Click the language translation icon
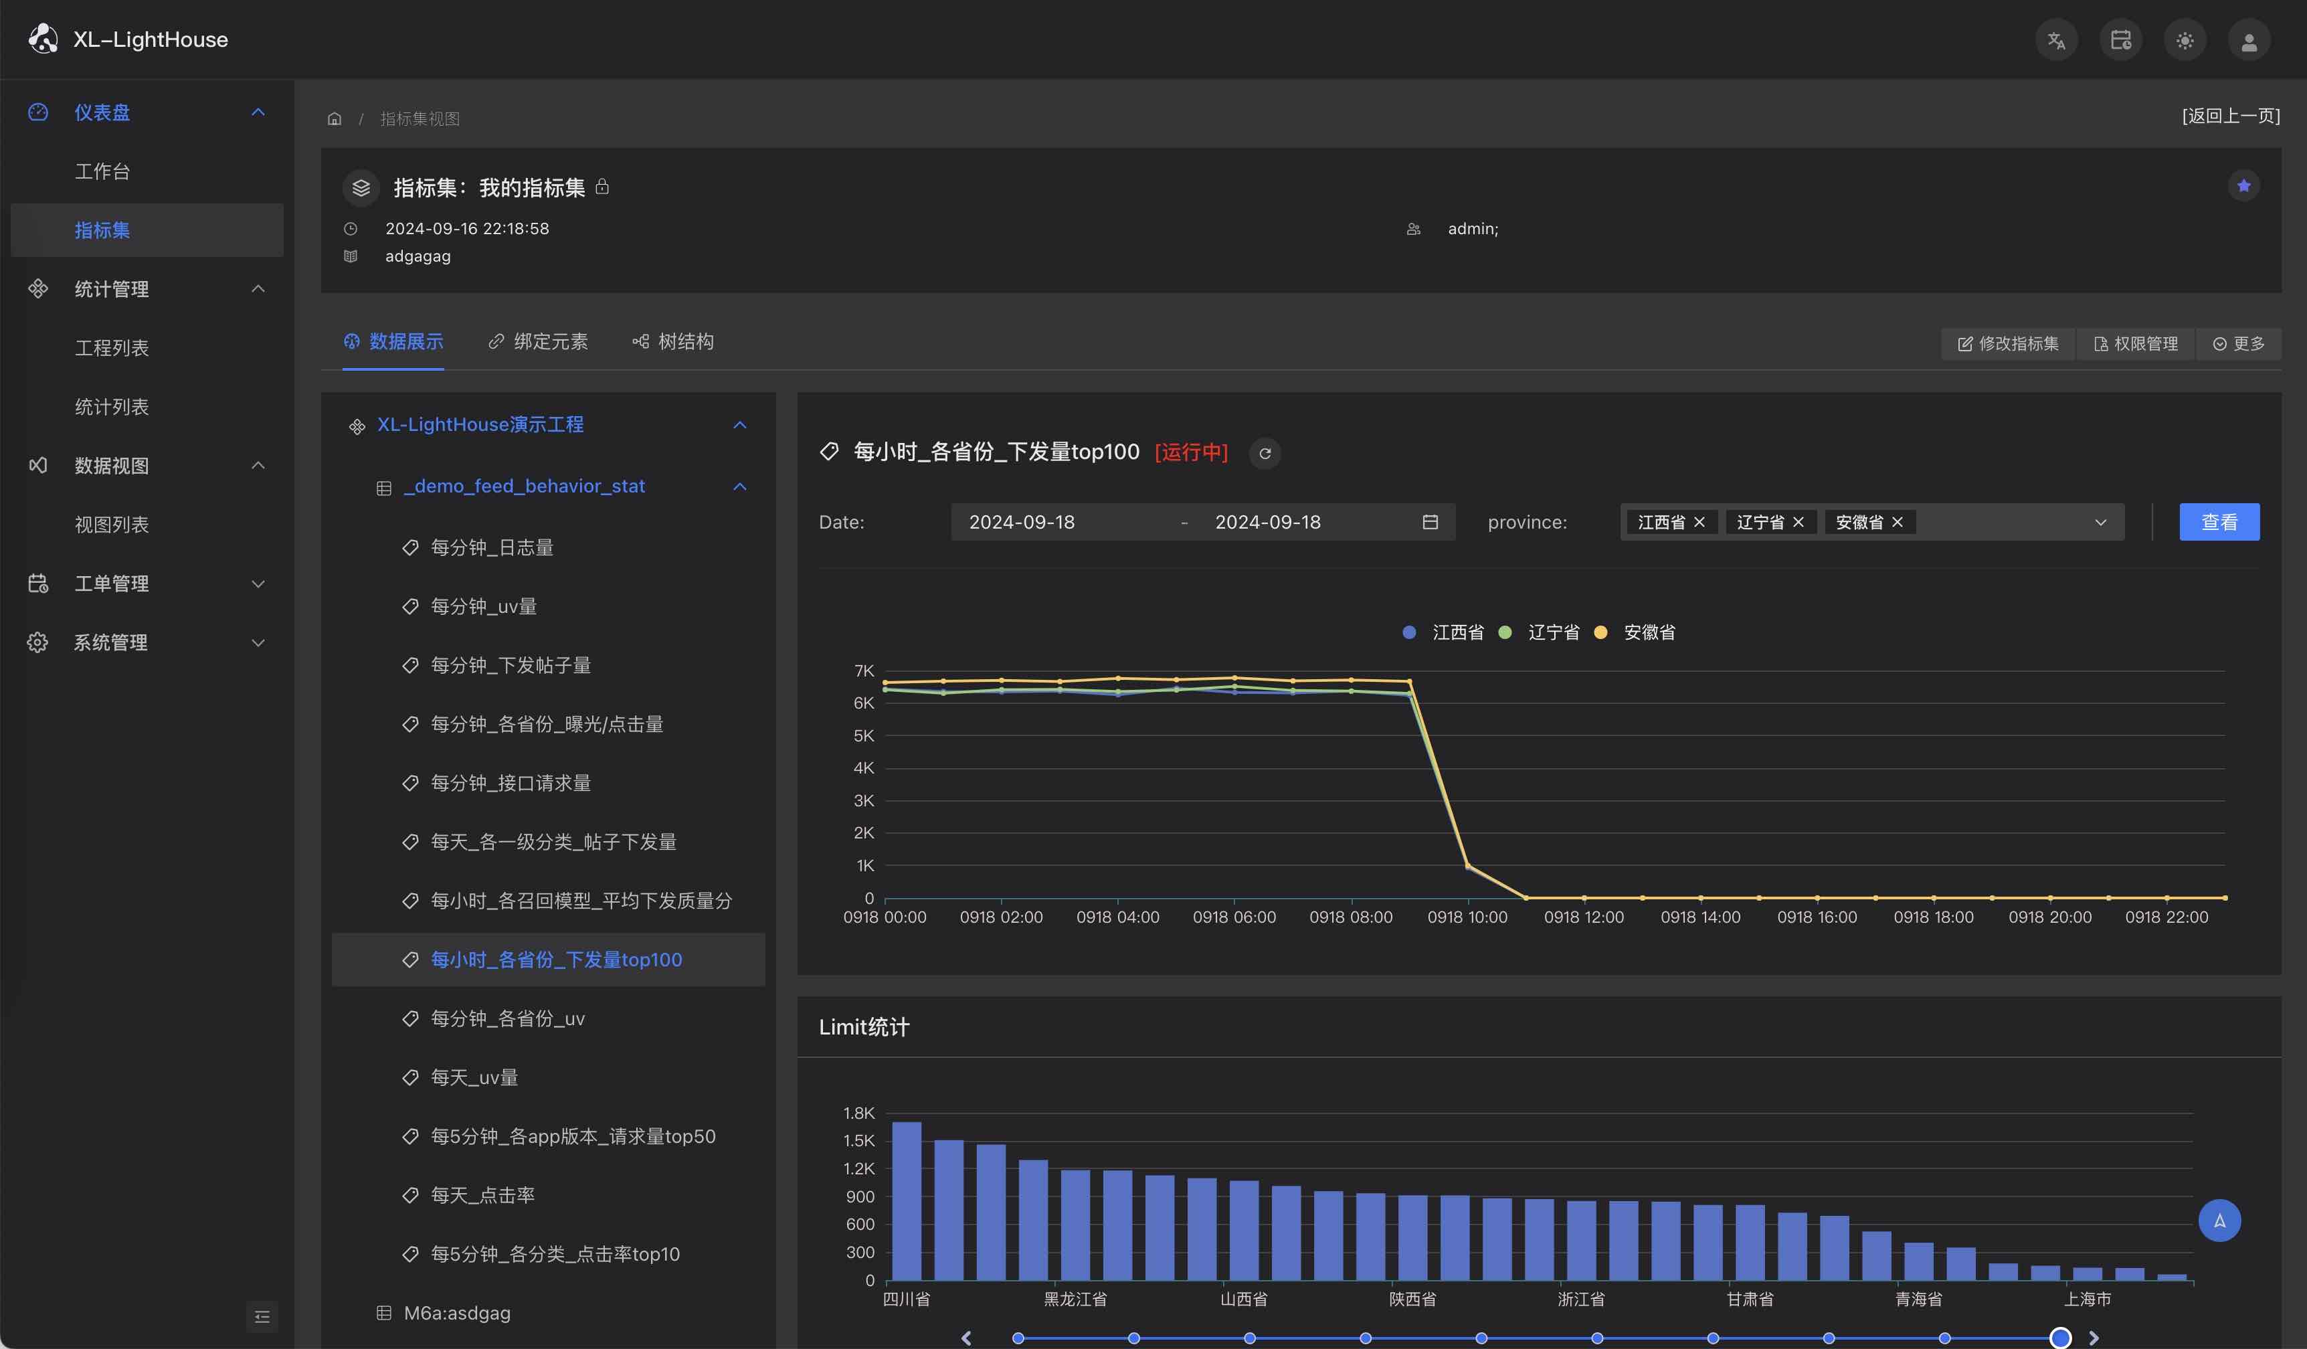Screen dimensions: 2307x1349 pos(2056,40)
